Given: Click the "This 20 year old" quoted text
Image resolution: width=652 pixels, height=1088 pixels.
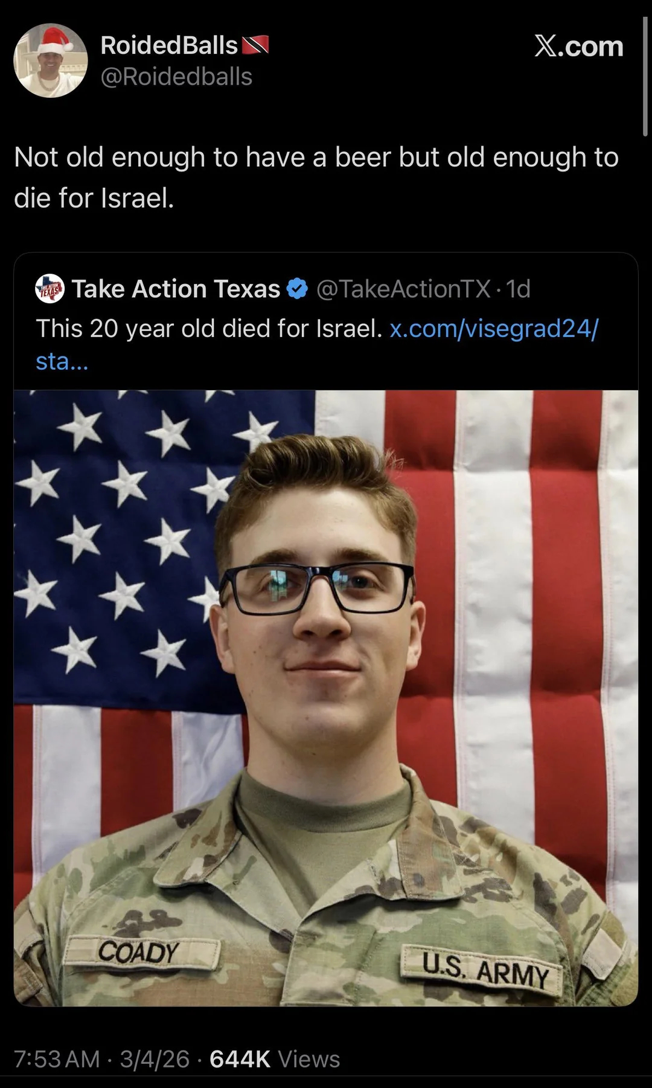Looking at the screenshot, I should coord(209,329).
